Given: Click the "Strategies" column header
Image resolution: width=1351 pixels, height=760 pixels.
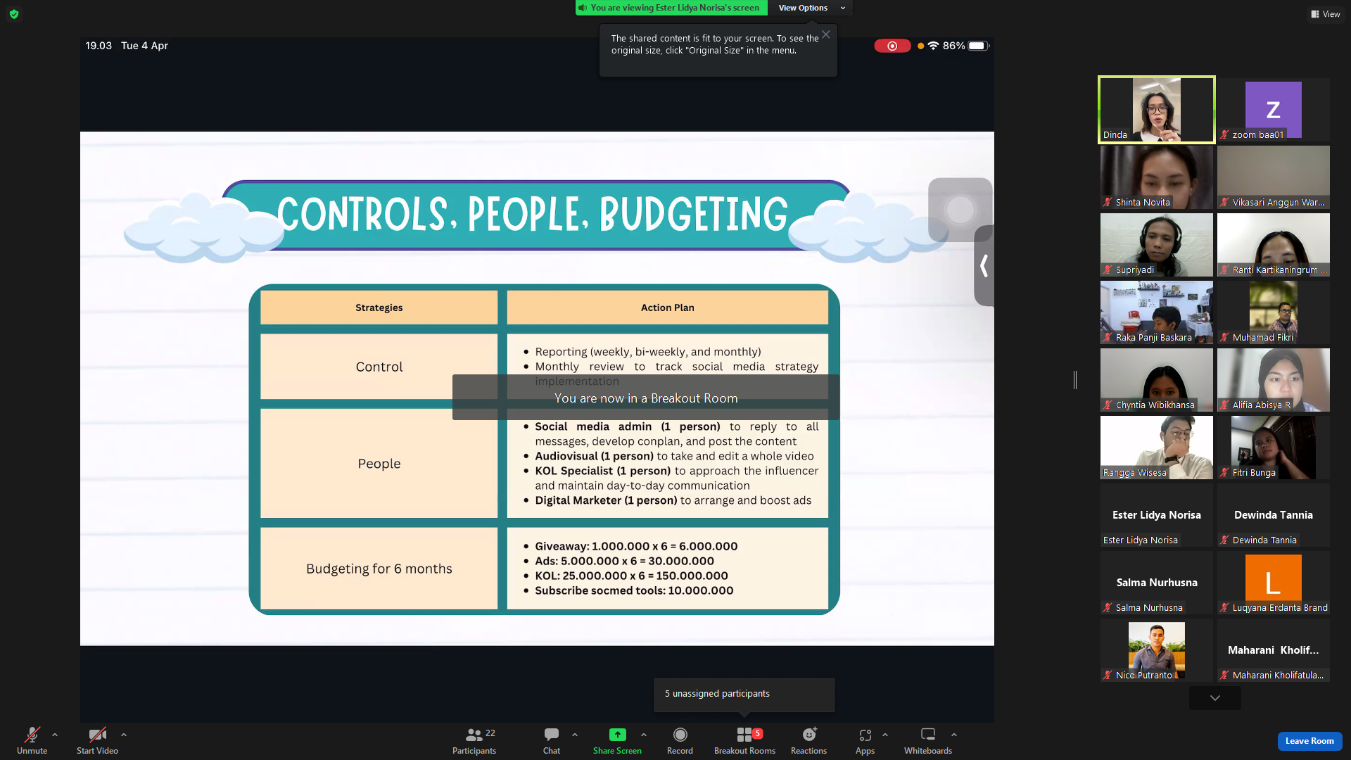Looking at the screenshot, I should 379,308.
